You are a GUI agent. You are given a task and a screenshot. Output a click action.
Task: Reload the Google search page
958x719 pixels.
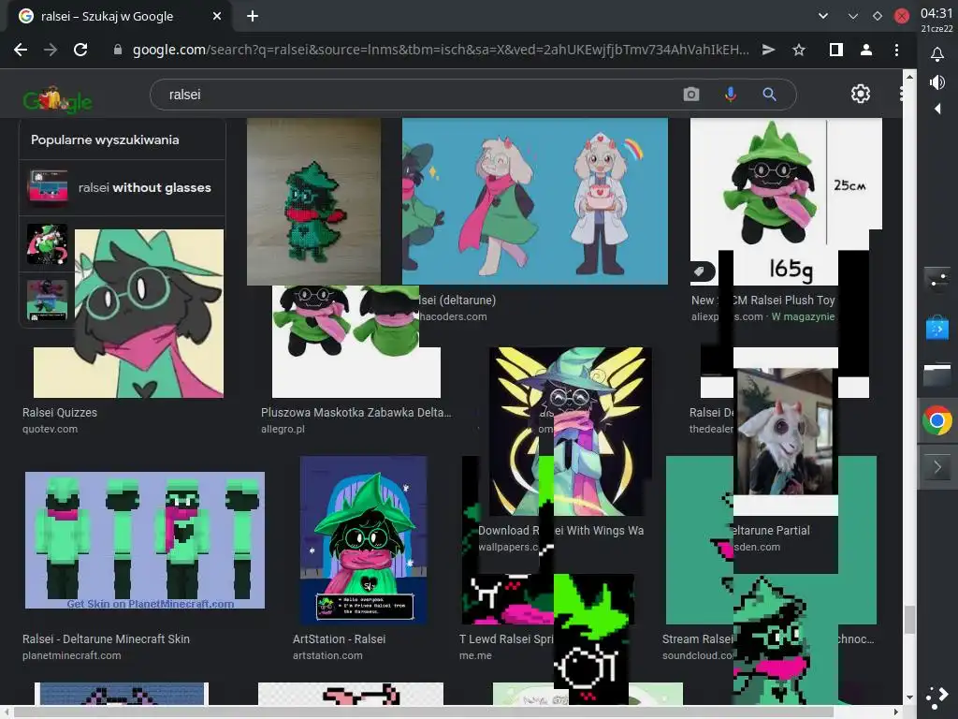tap(80, 51)
